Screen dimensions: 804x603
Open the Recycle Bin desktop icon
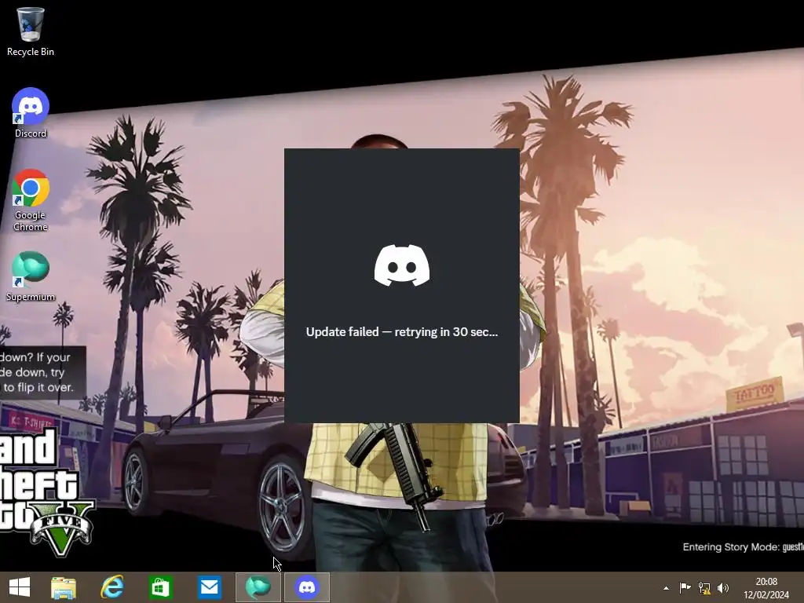coord(31,31)
